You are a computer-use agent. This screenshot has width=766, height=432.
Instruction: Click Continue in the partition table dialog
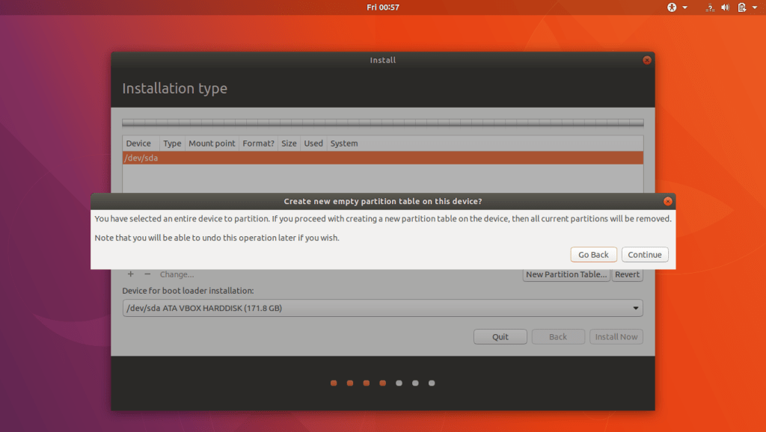[644, 255]
